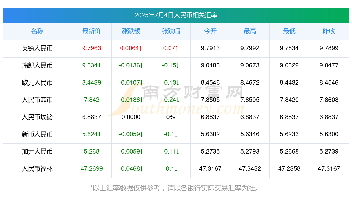Click the change percent -0.13↓

171,83
